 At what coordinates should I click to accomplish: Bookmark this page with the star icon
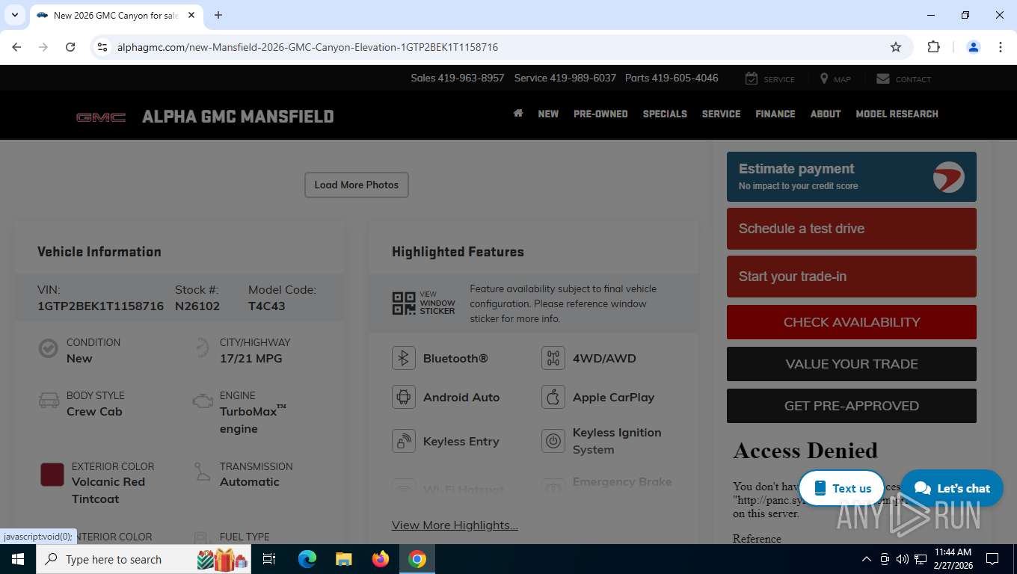tap(896, 47)
